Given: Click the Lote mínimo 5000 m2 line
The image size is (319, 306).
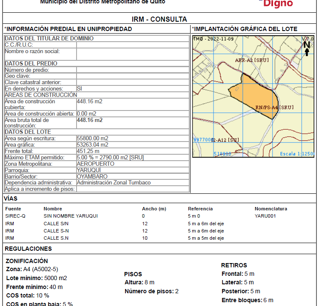Looking at the screenshot, I should 37,278.
